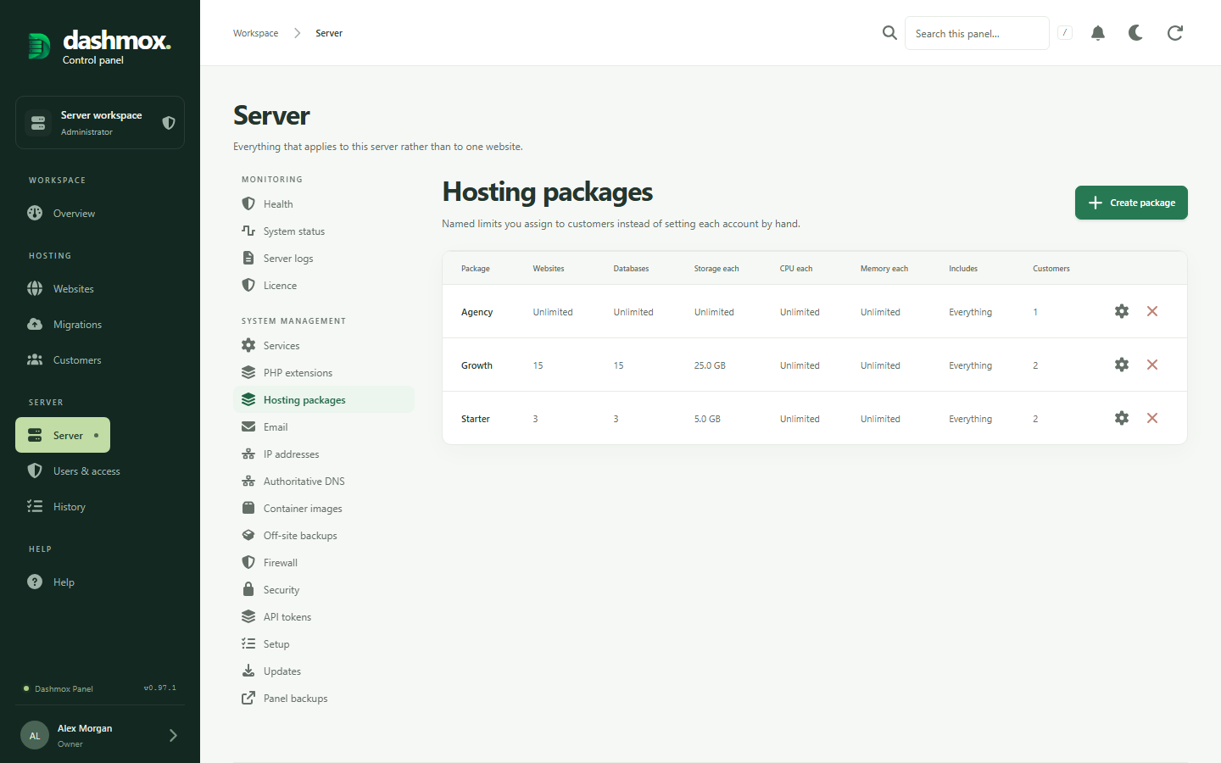1221x763 pixels.
Task: Click the Container images box icon
Action: [248, 508]
